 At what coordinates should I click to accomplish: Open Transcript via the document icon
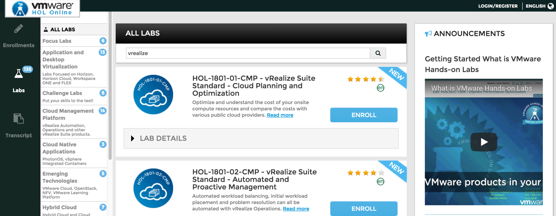pos(19,118)
